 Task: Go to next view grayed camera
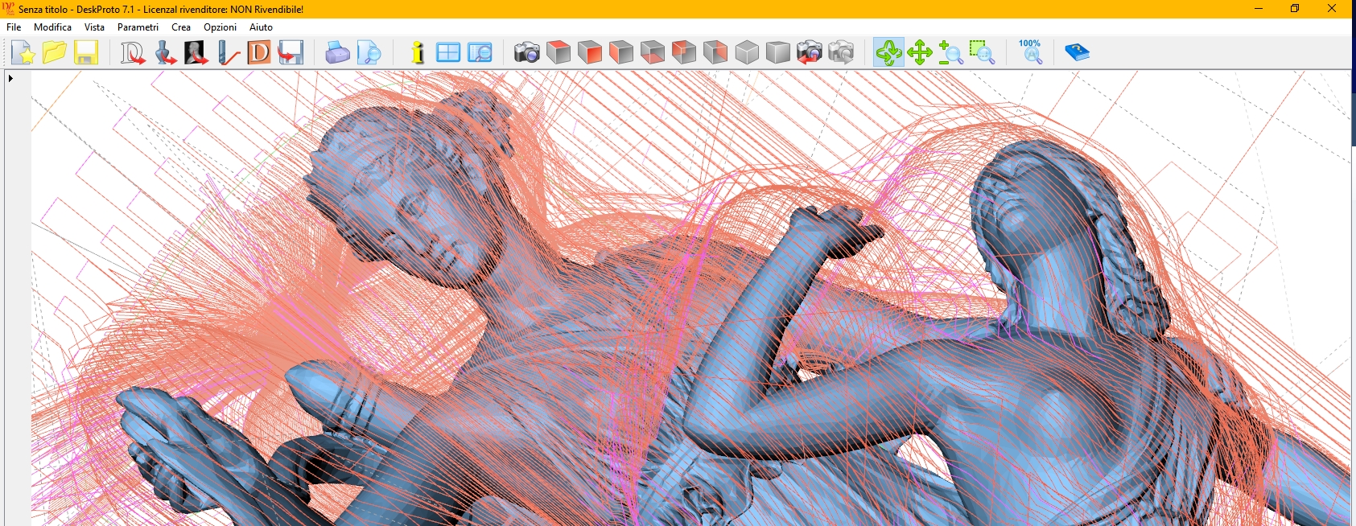pos(841,53)
